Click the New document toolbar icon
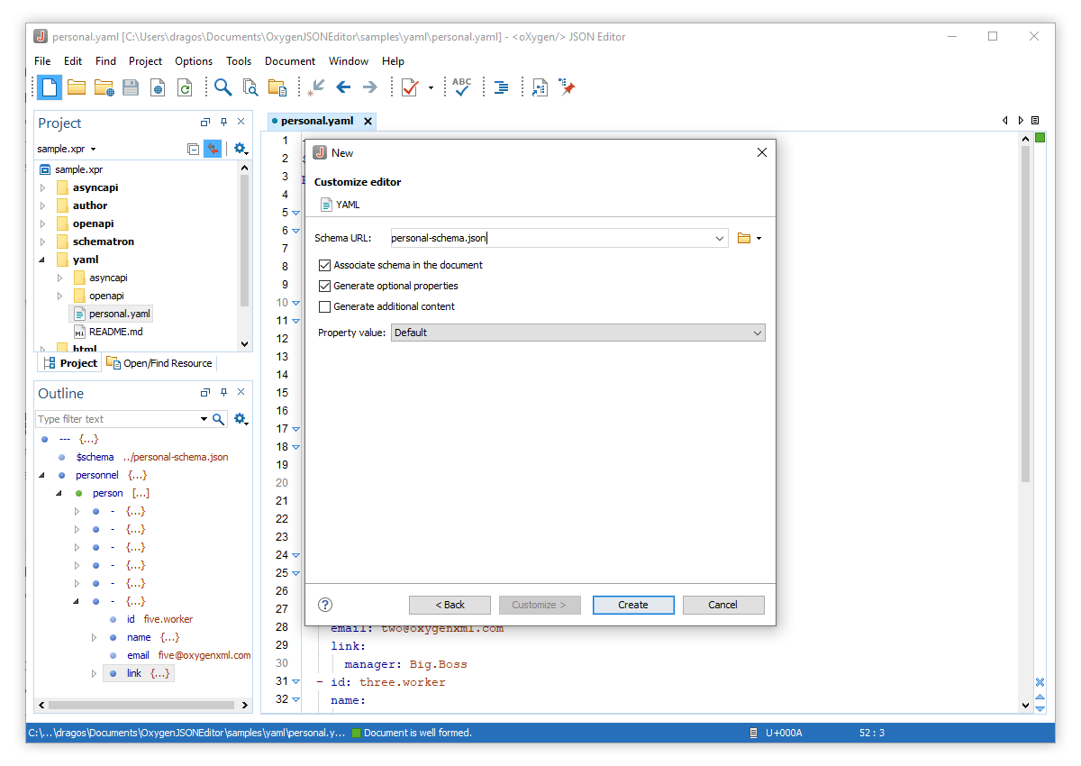Image resolution: width=1081 pixels, height=766 pixels. pos(50,87)
